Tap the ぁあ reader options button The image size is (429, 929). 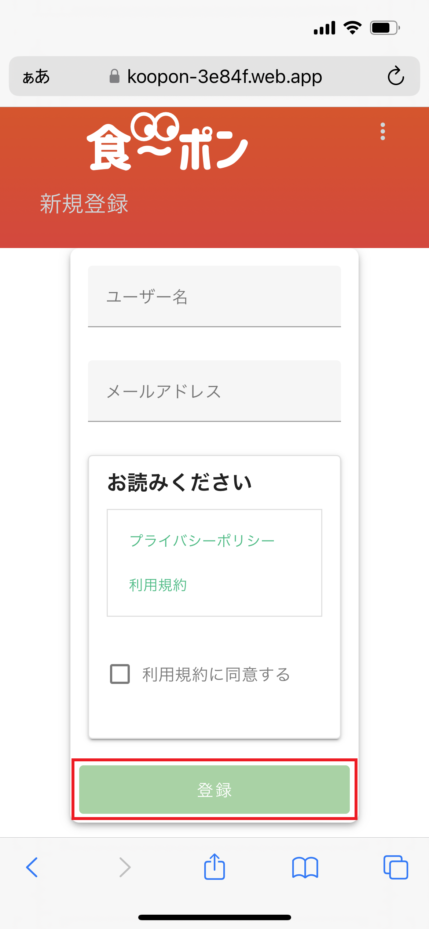coord(36,77)
